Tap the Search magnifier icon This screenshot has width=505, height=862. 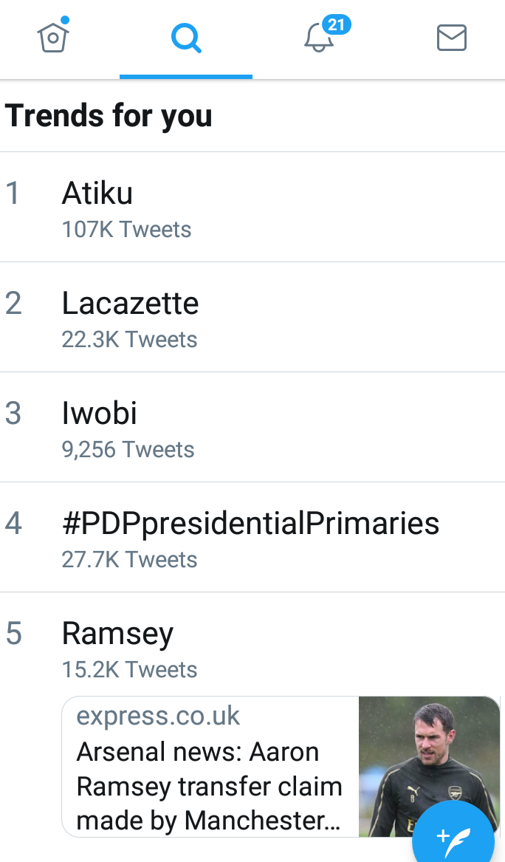[185, 38]
